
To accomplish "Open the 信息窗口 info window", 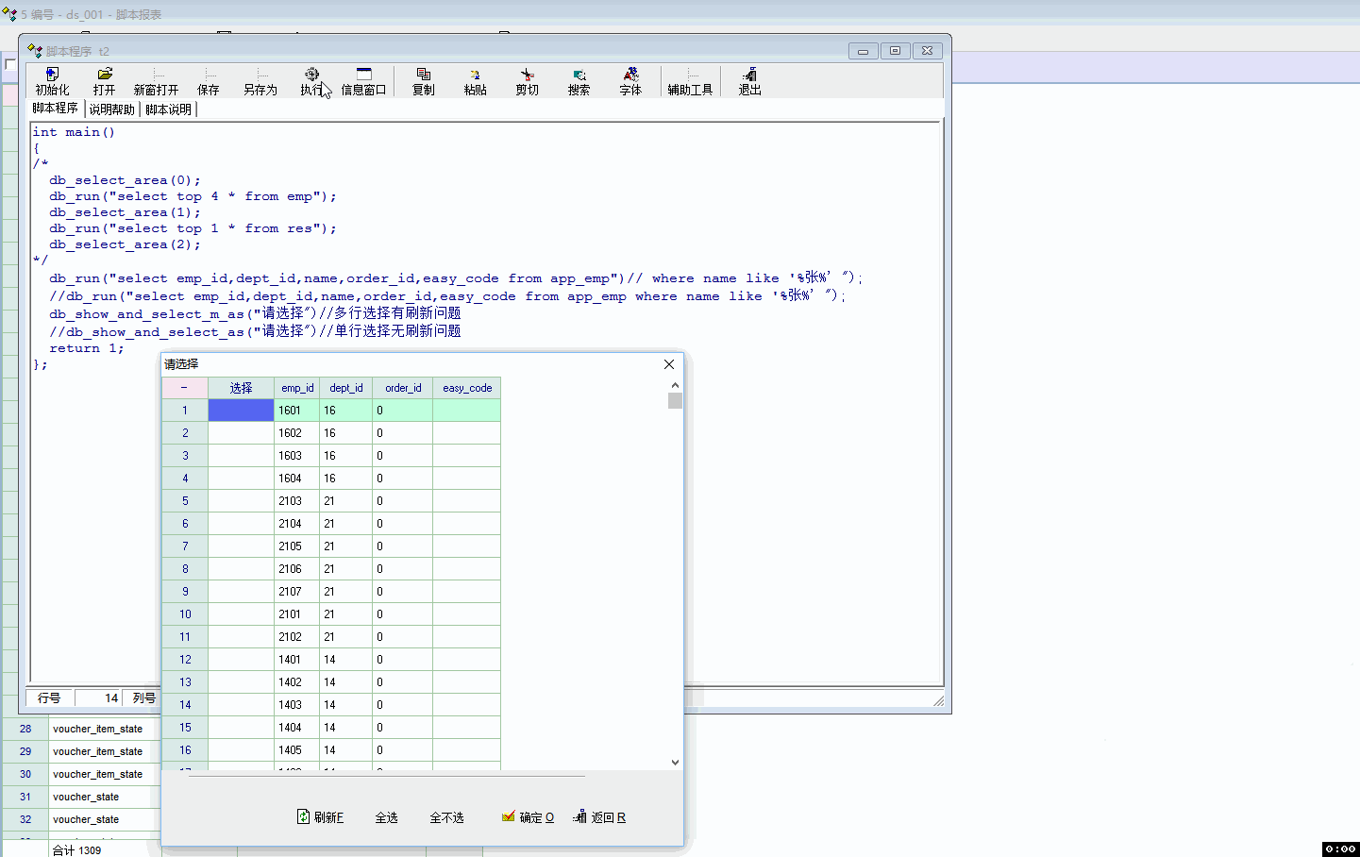I will (363, 81).
